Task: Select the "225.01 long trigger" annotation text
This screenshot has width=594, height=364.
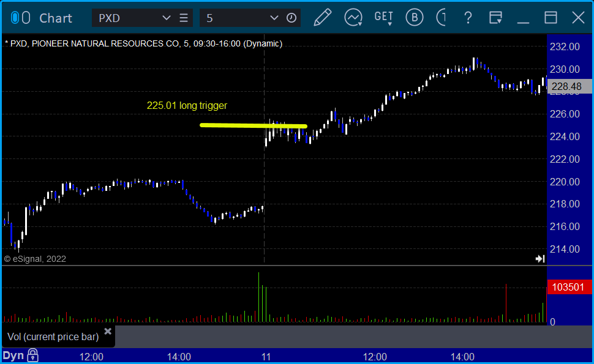Action: (x=187, y=105)
